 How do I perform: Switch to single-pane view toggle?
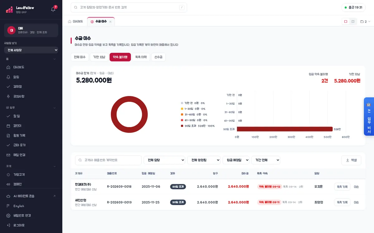(346, 21)
